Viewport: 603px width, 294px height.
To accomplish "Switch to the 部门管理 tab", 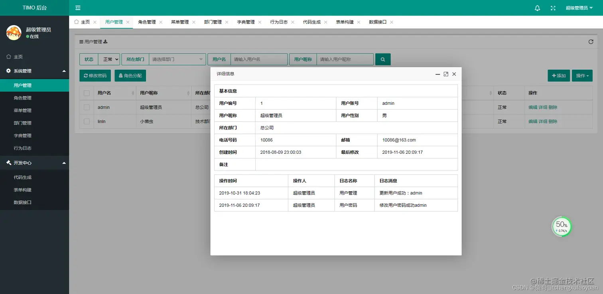I will tap(213, 22).
